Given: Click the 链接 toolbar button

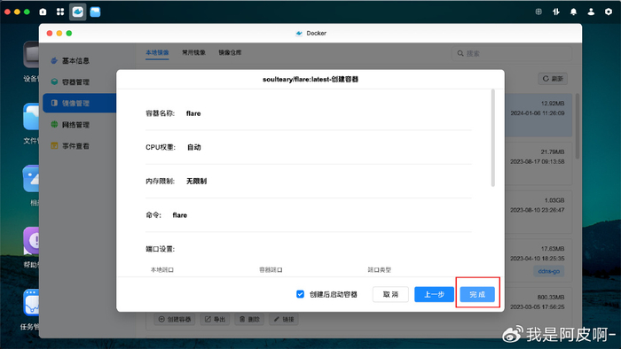Looking at the screenshot, I should point(284,320).
